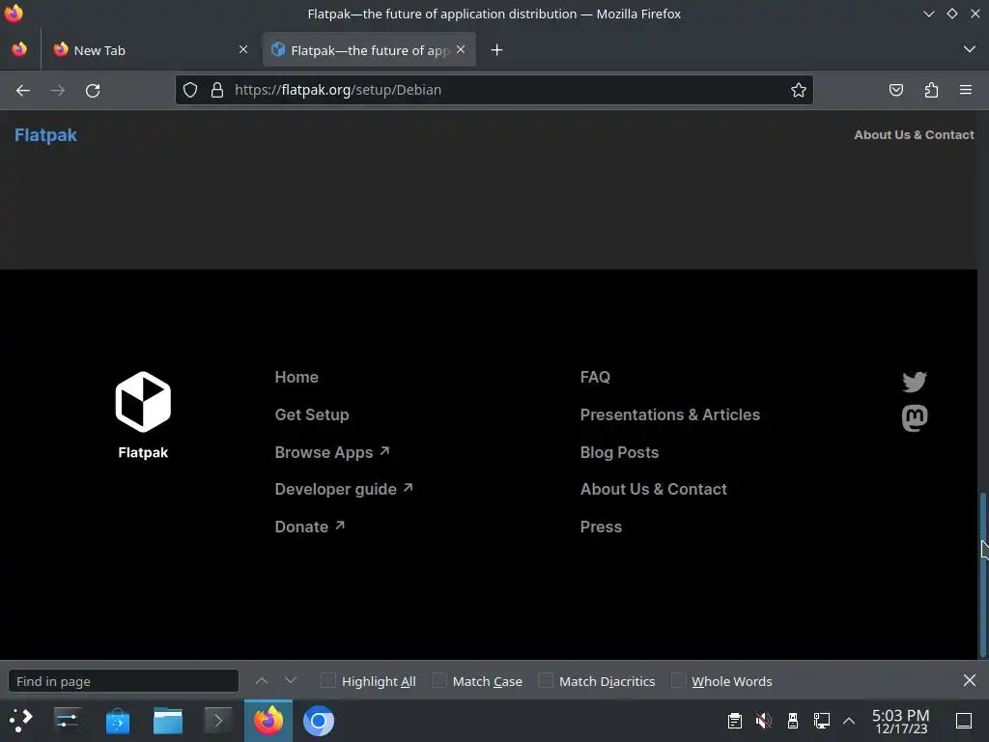The height and width of the screenshot is (742, 989).
Task: Open Donate link
Action: (x=310, y=527)
